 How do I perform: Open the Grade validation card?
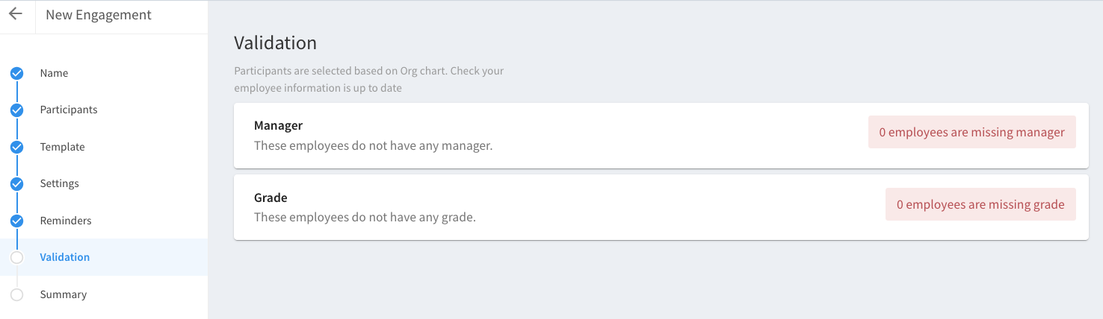(x=661, y=208)
